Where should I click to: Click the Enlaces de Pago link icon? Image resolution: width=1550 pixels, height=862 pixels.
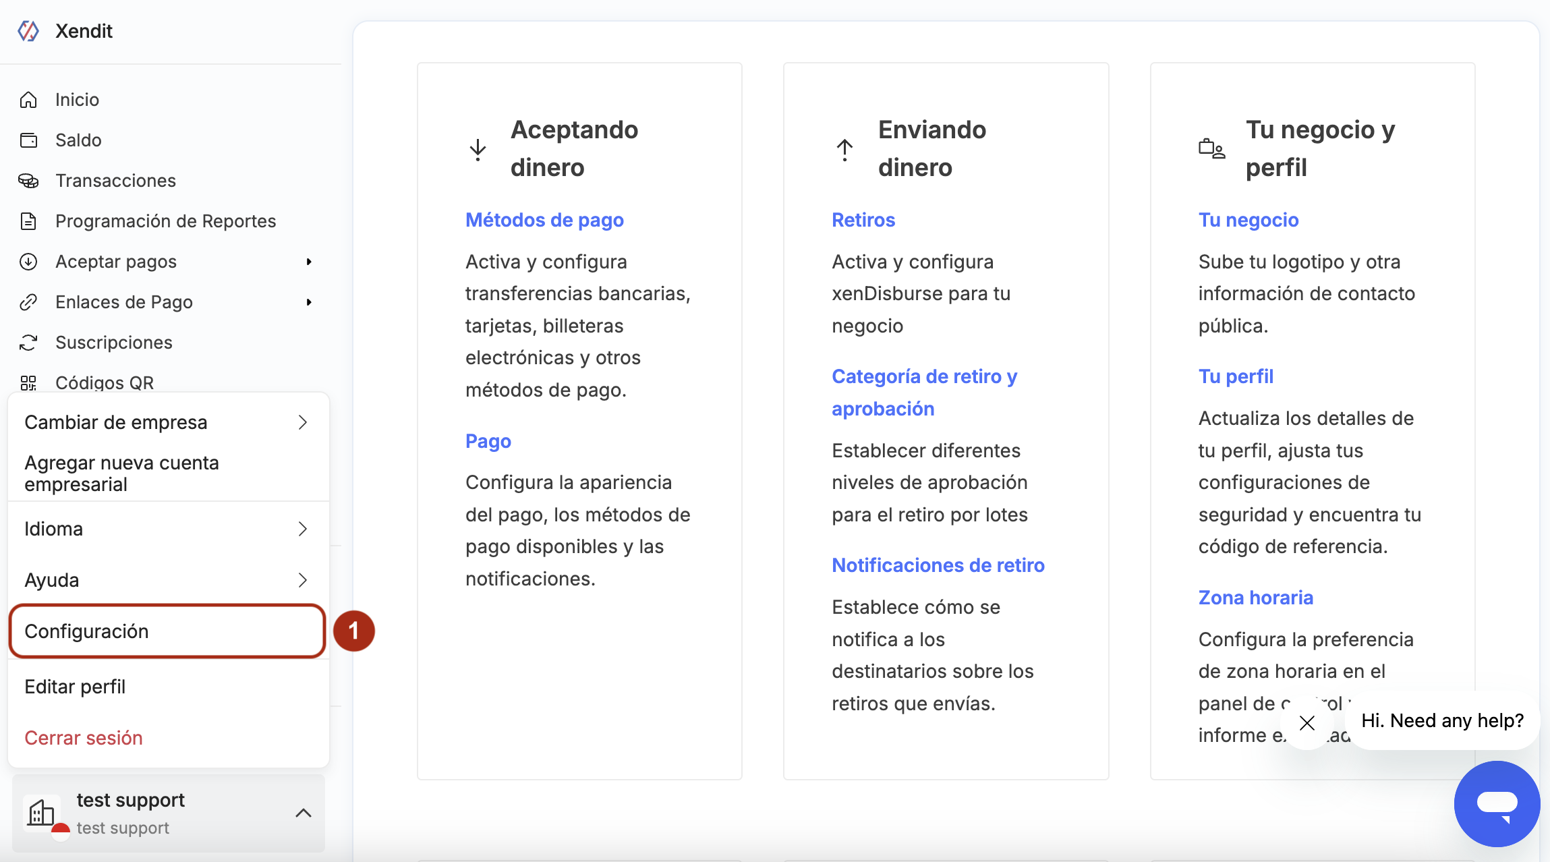28,302
